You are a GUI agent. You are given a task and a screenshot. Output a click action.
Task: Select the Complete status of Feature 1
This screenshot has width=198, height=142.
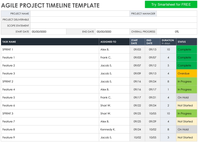tap(187, 58)
